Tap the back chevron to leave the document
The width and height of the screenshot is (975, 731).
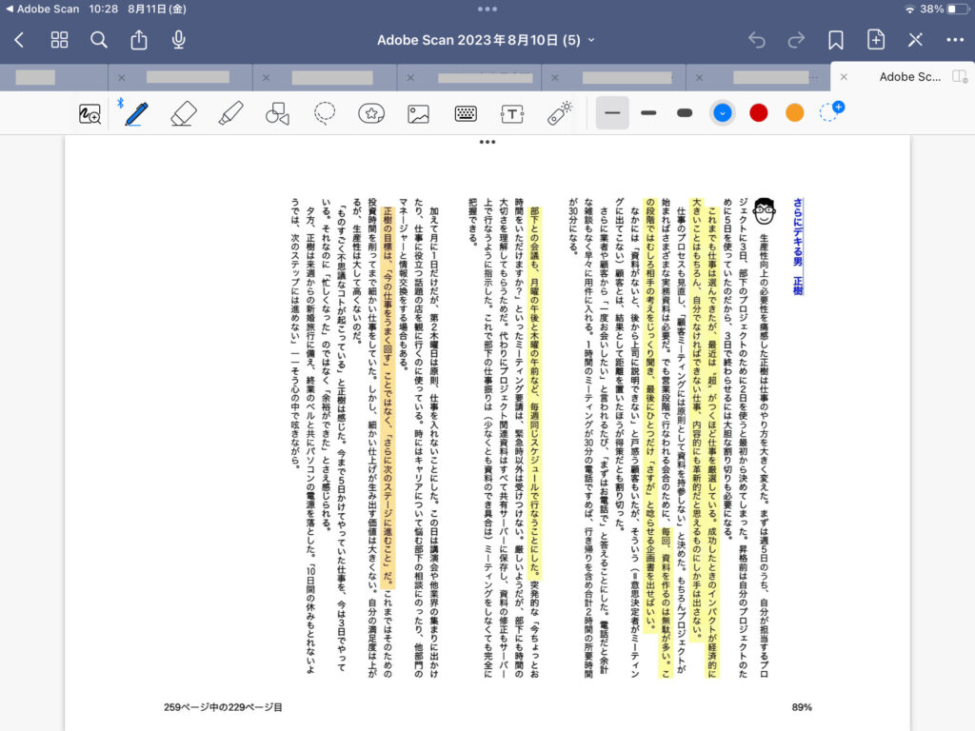coord(19,40)
